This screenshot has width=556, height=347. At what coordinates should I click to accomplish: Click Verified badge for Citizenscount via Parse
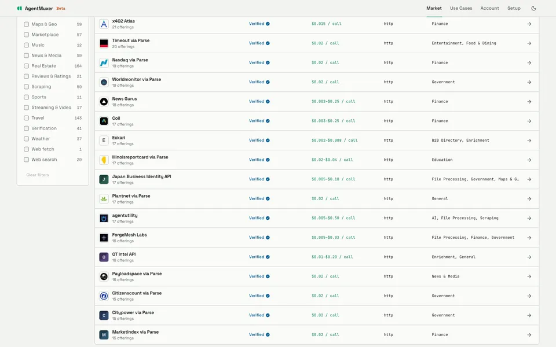[x=259, y=296]
